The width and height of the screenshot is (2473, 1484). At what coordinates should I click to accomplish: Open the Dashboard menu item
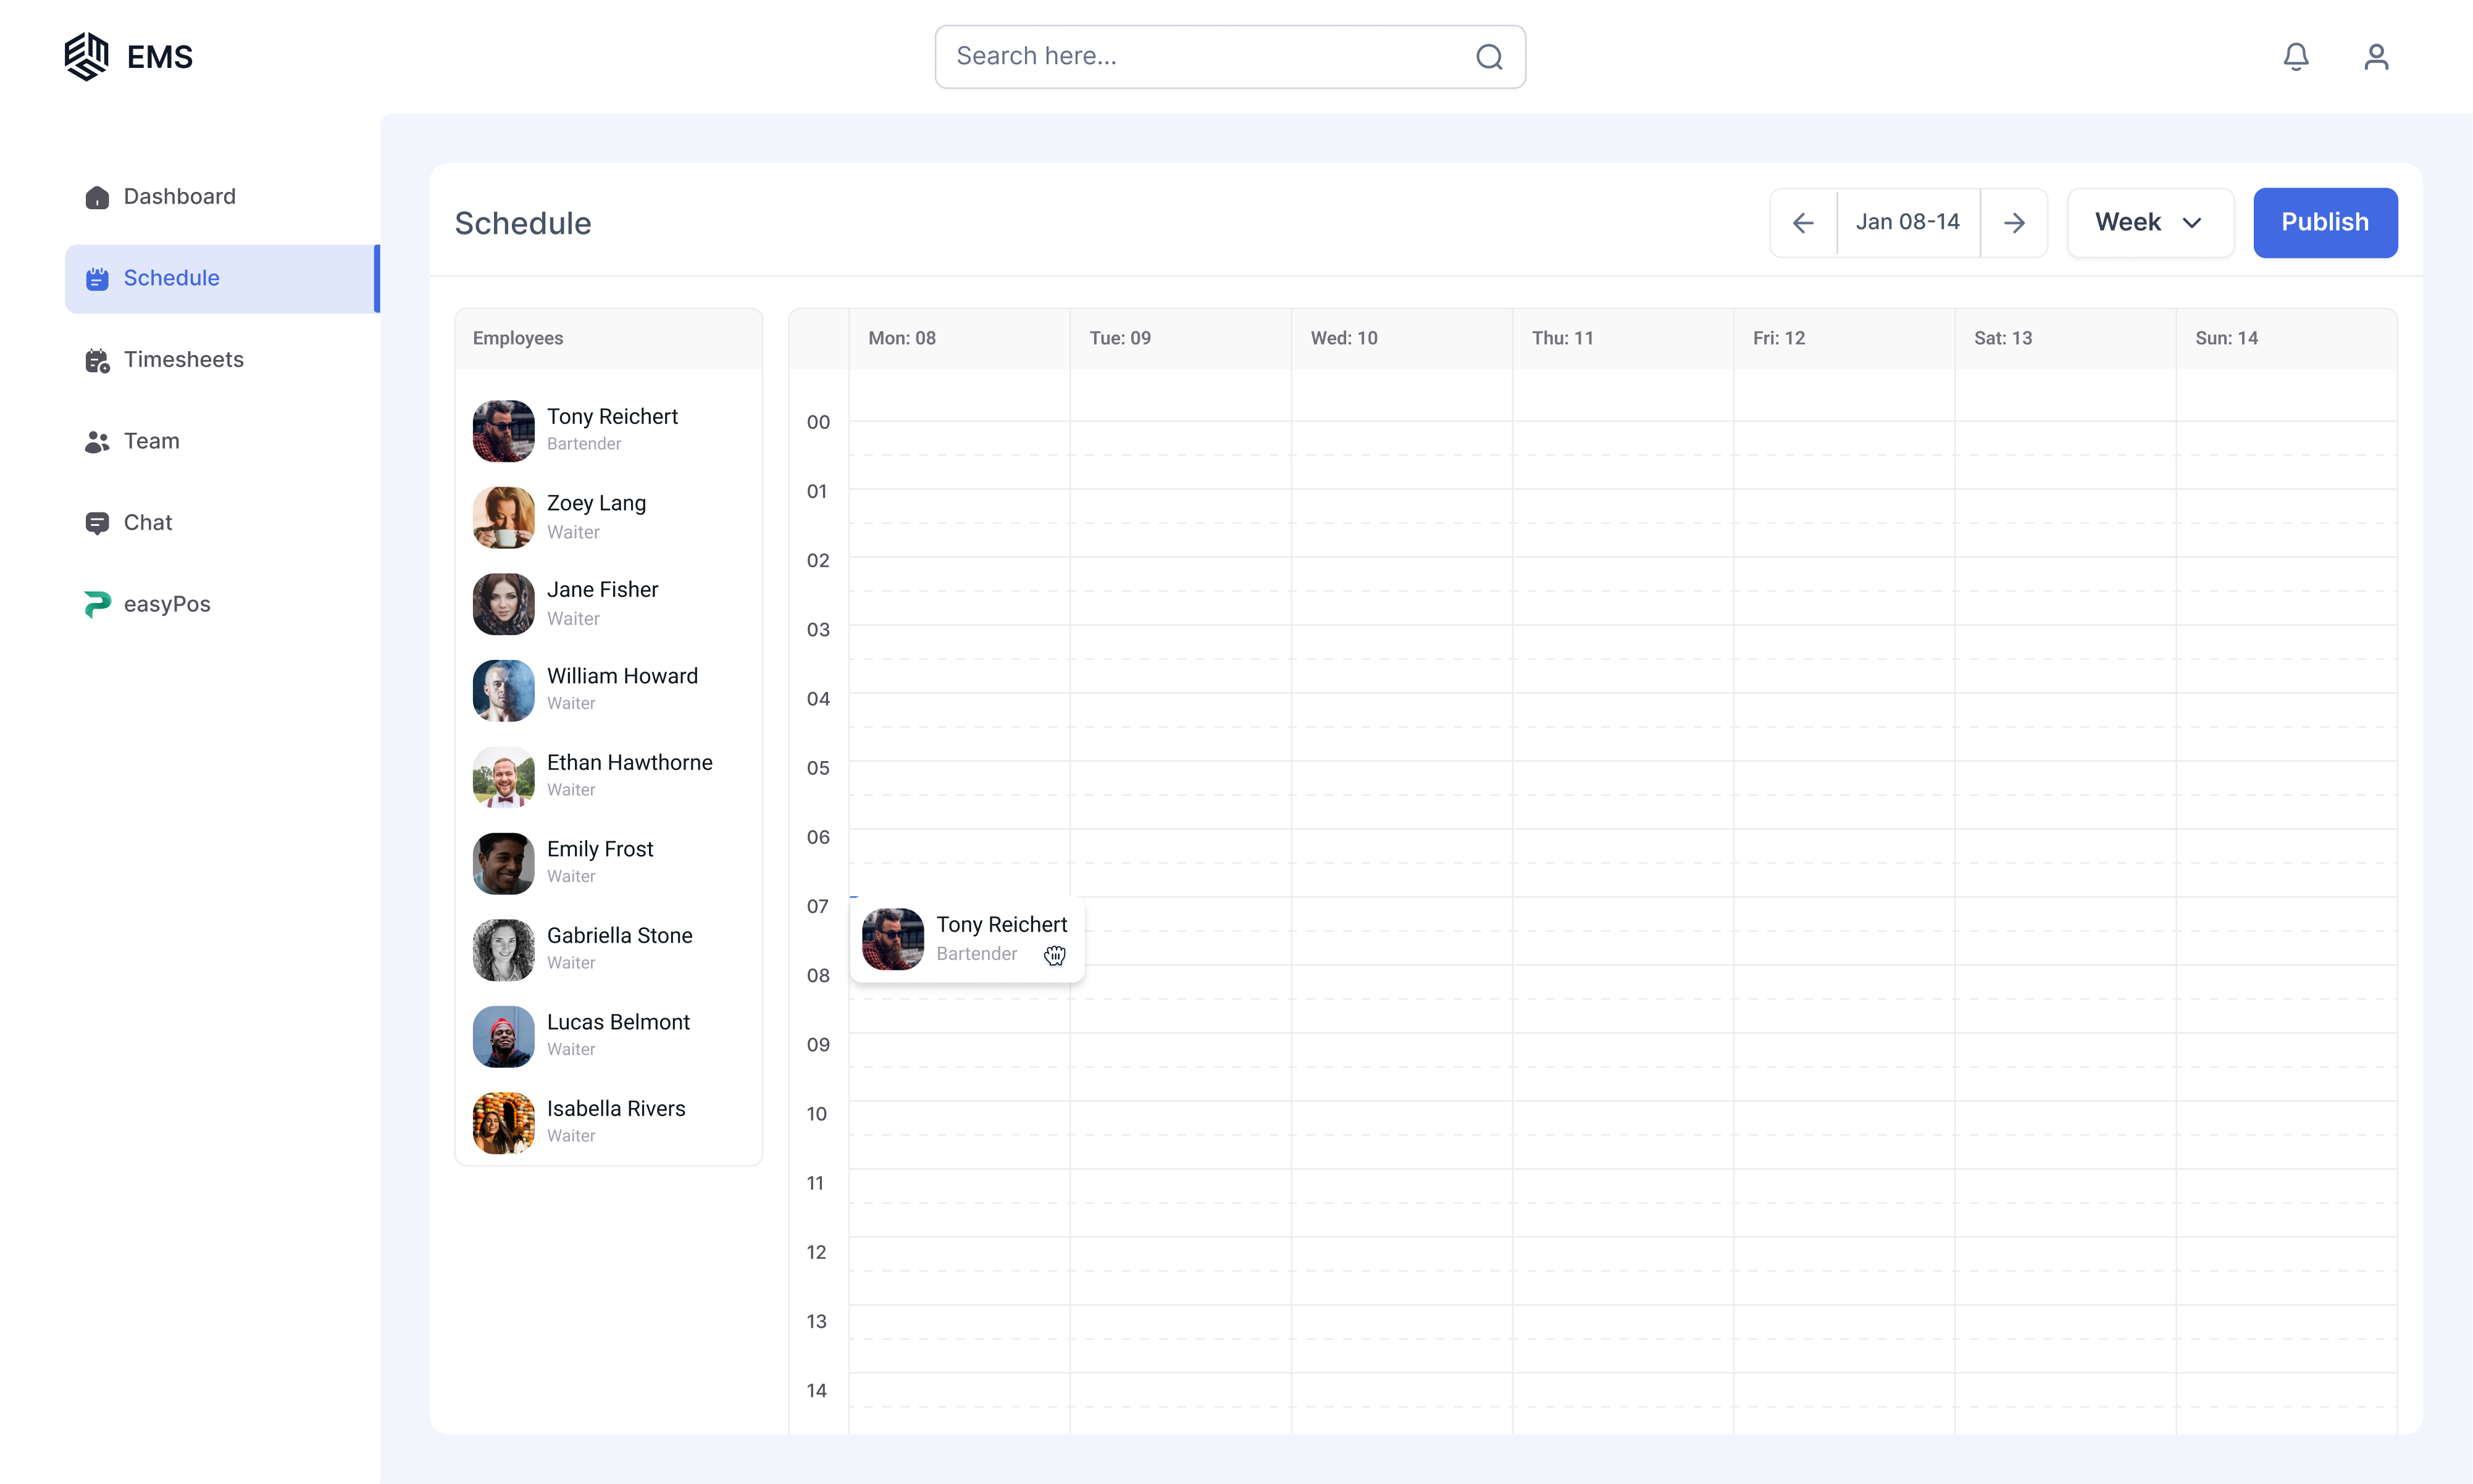(222, 197)
